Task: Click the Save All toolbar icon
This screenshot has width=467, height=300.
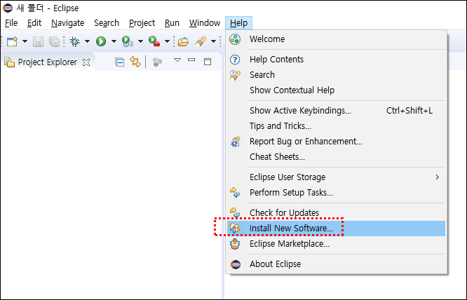Action: (x=54, y=41)
